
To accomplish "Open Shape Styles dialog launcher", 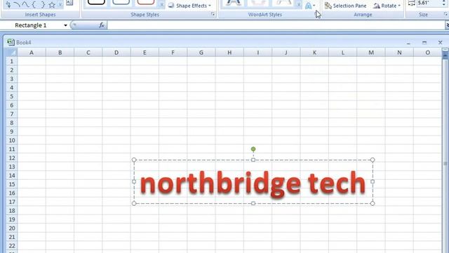I will click(213, 14).
